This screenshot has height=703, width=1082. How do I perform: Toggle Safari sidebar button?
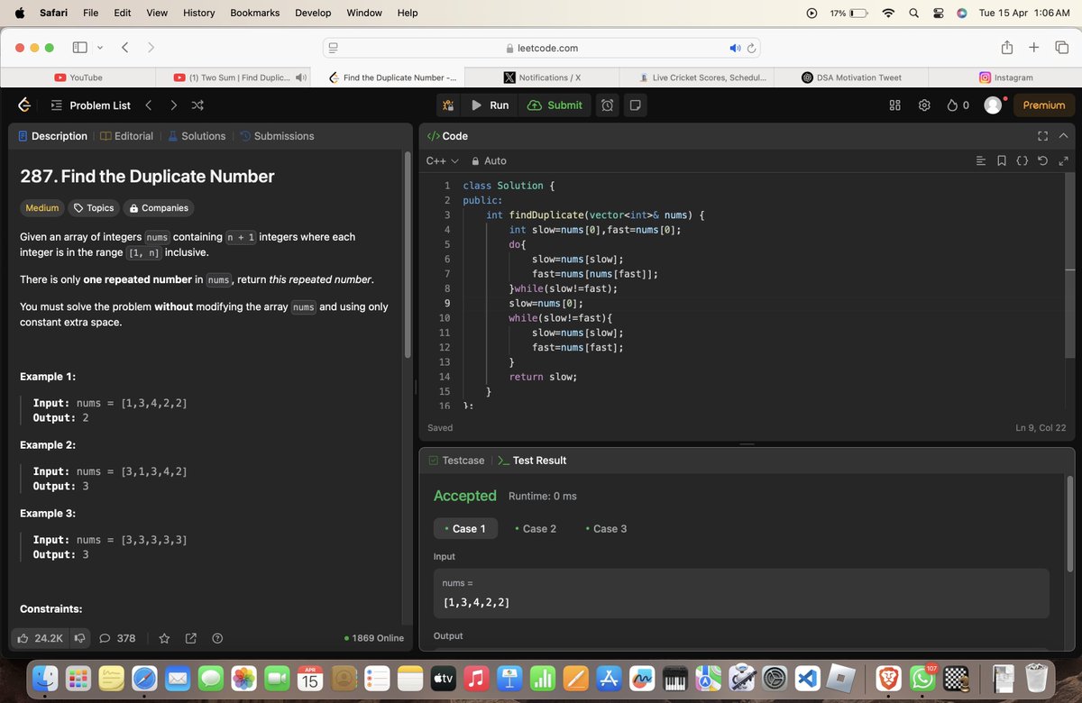click(x=79, y=47)
